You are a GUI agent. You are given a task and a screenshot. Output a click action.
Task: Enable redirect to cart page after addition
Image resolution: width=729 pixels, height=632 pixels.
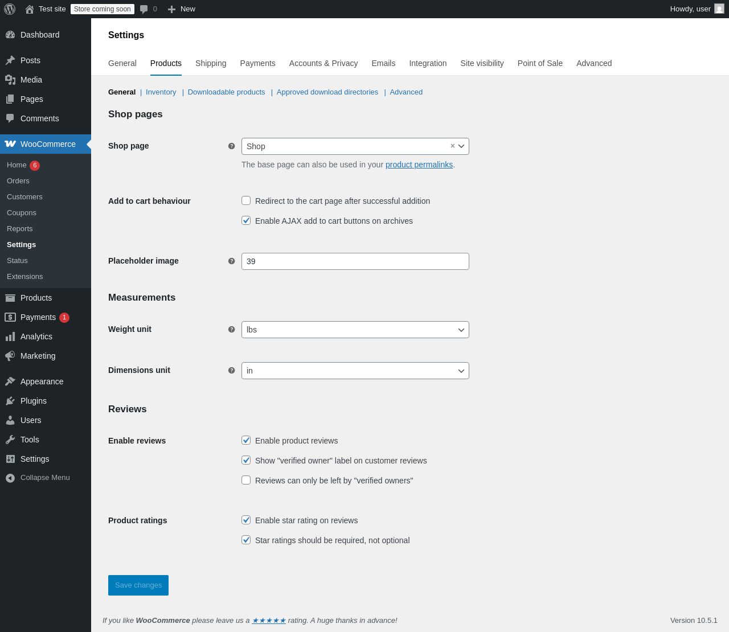(x=246, y=200)
